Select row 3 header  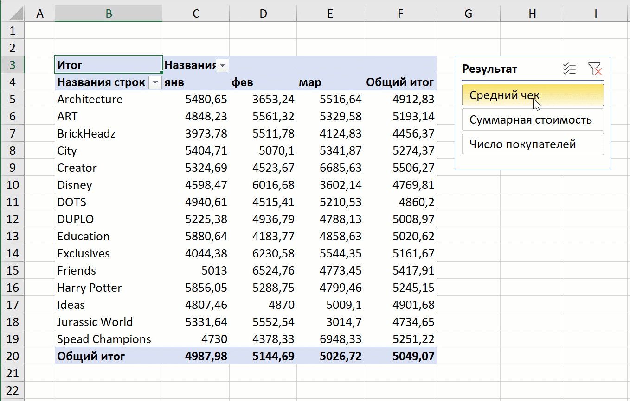[x=12, y=65]
